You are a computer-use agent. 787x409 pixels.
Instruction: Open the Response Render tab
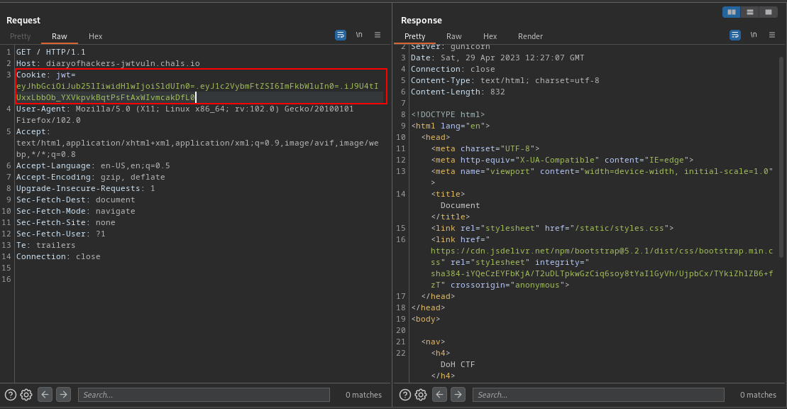click(530, 36)
